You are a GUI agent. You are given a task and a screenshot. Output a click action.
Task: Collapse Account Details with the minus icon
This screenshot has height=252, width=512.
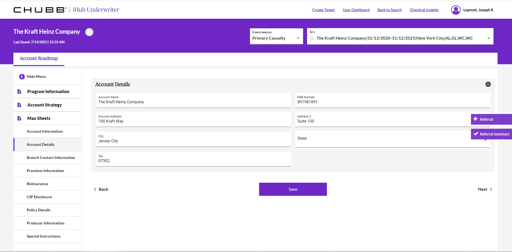pyautogui.click(x=488, y=84)
